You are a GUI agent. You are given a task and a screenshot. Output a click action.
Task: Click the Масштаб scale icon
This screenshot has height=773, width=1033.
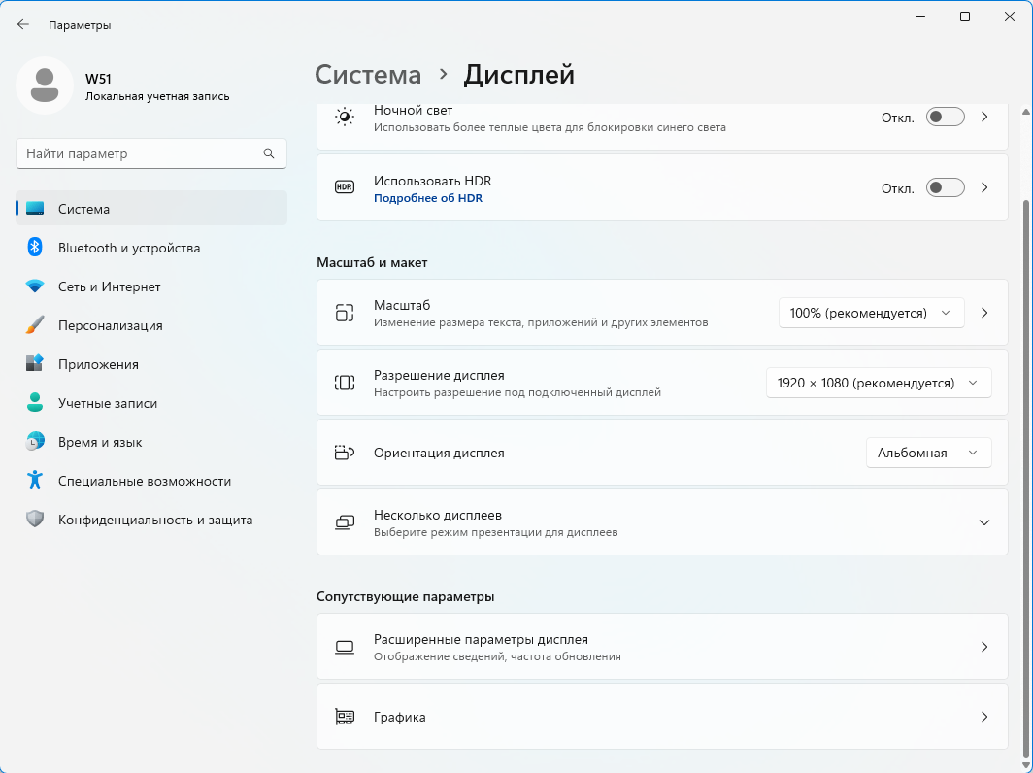tap(345, 313)
